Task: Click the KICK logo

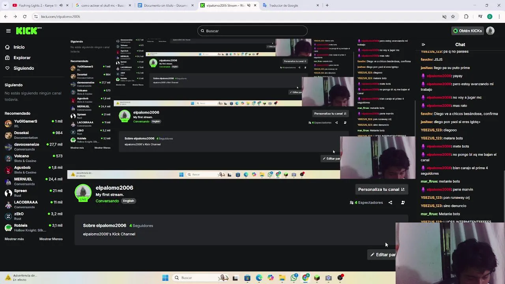Action: [x=28, y=31]
